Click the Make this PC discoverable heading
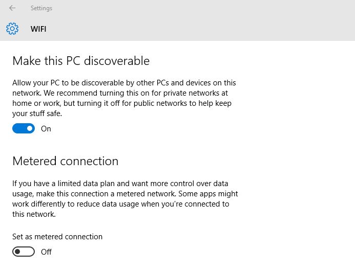The height and width of the screenshot is (272, 355). pos(81,61)
